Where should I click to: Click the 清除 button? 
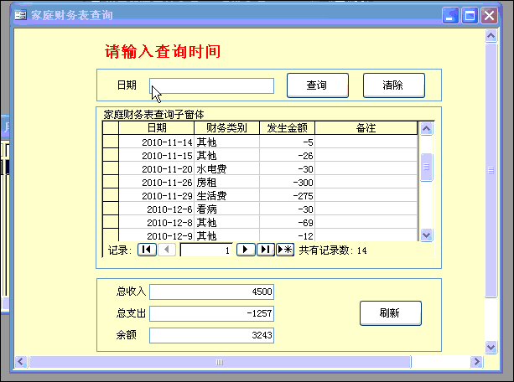pyautogui.click(x=394, y=85)
